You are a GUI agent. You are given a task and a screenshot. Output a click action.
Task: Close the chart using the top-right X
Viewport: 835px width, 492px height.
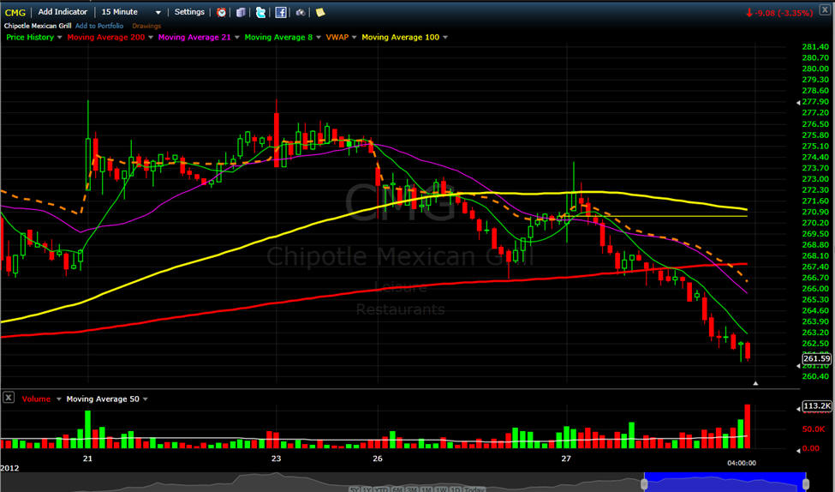[x=825, y=9]
